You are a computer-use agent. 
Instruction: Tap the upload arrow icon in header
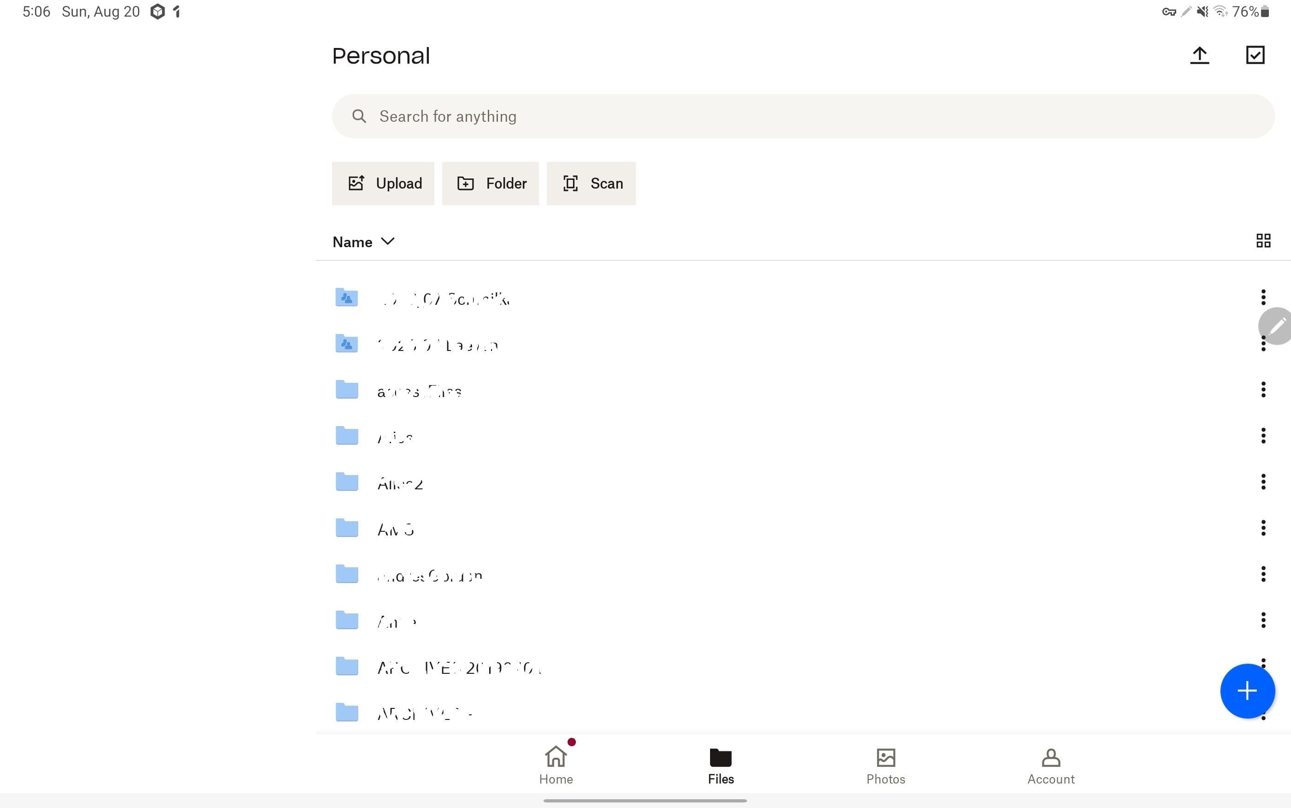1199,55
